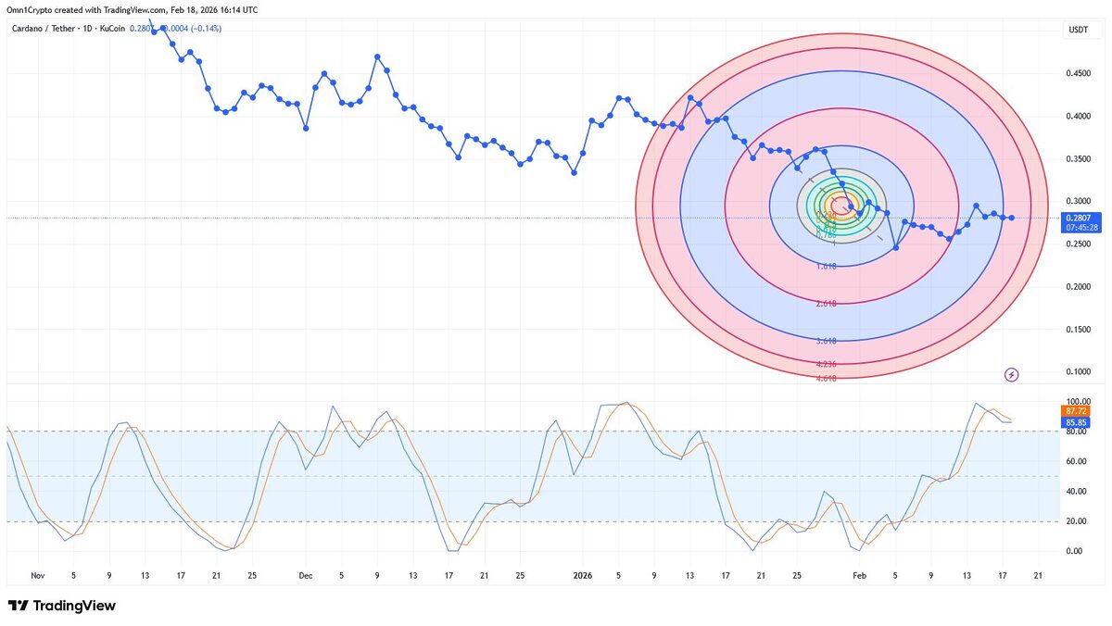Click the orange 87.72 Stochastic value label
The image size is (1112, 626).
point(1078,410)
